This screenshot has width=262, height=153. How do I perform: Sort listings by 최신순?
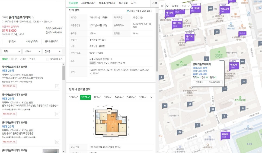point(14,59)
